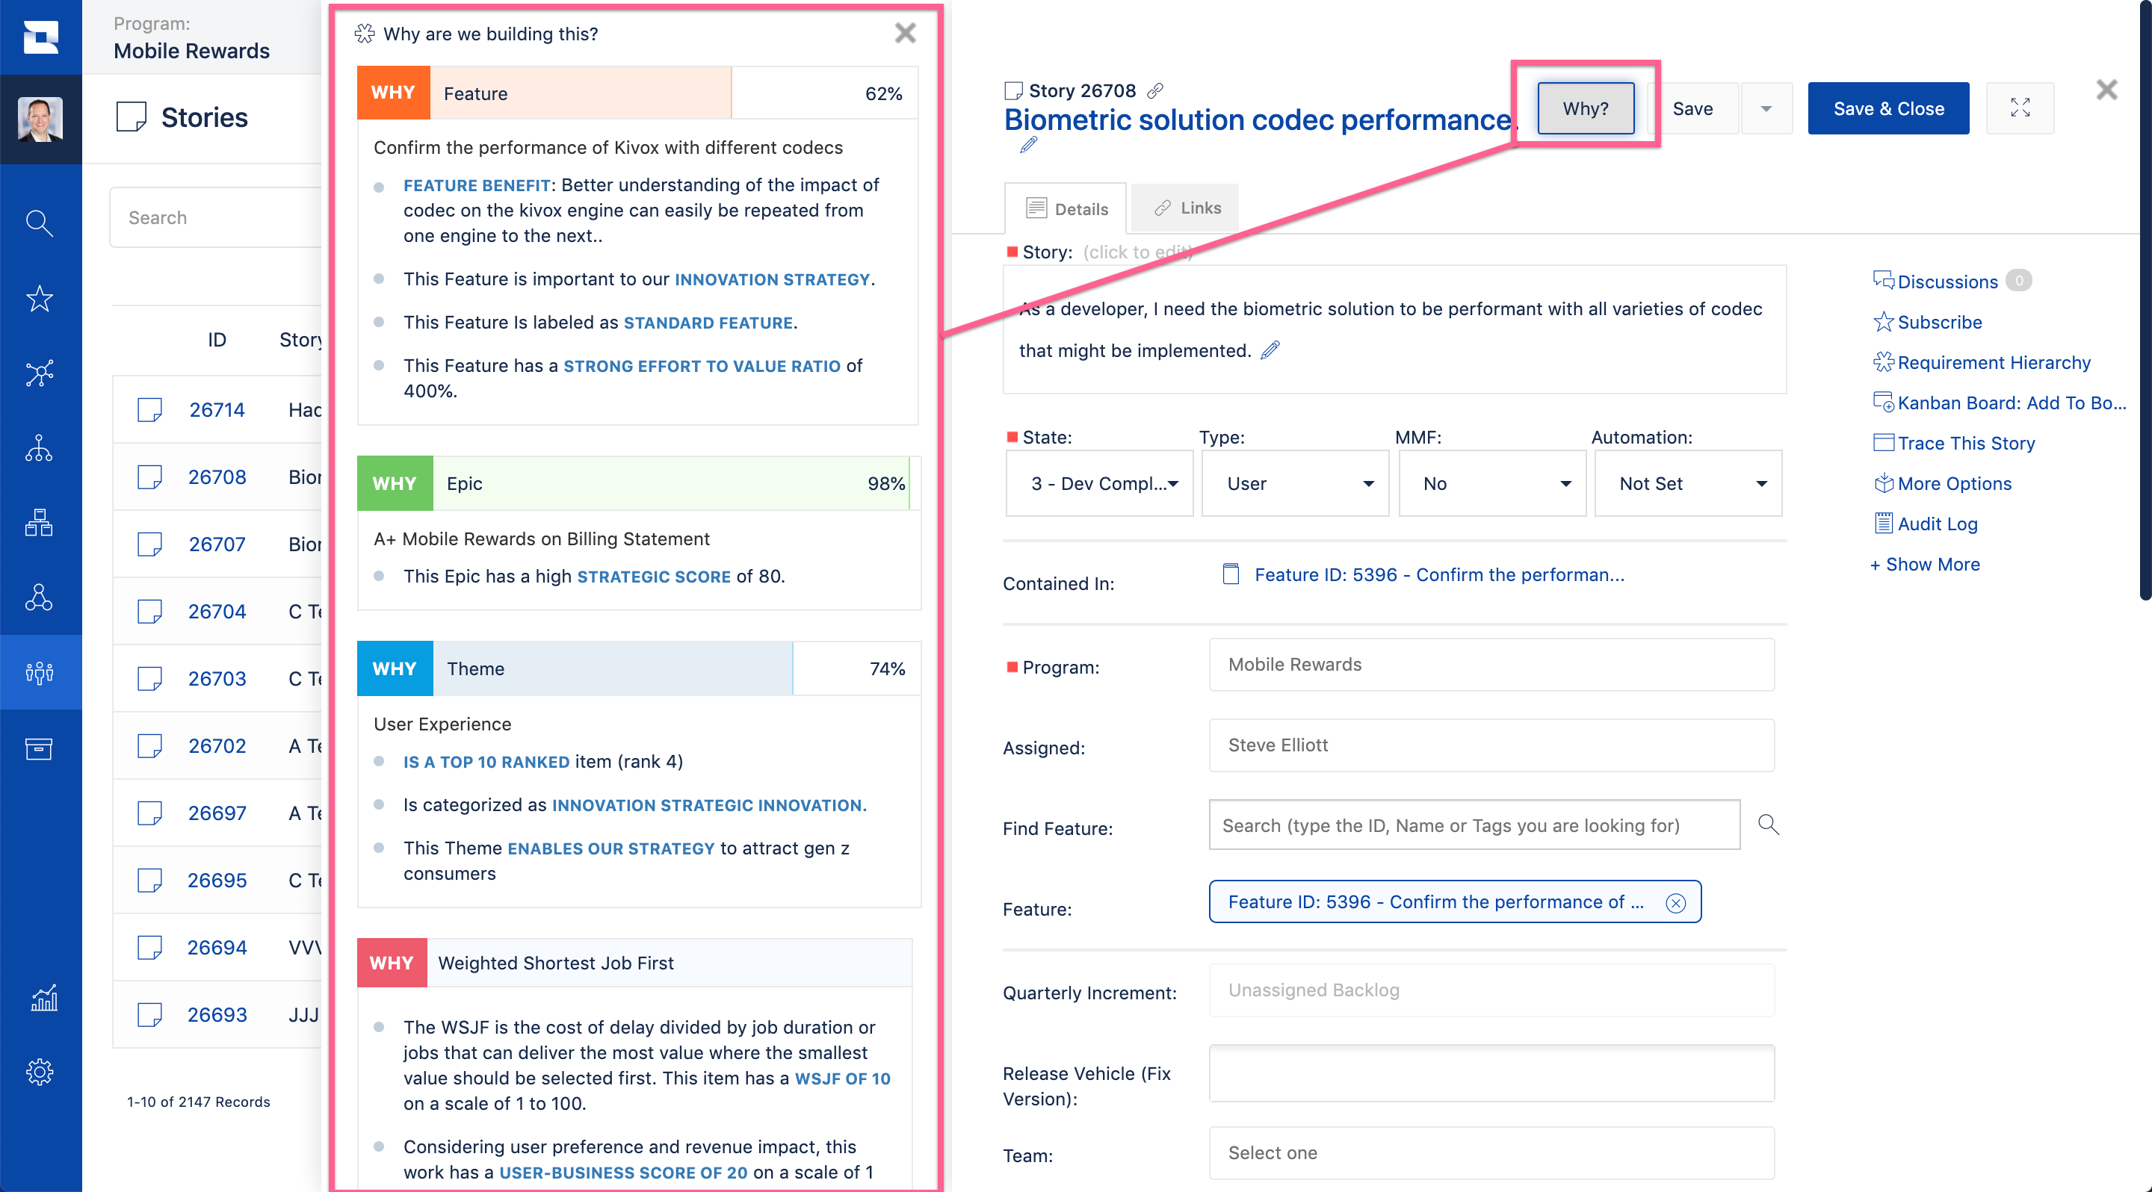The height and width of the screenshot is (1192, 2152).
Task: Close the 'Why are we building this?' panel
Action: tap(905, 33)
